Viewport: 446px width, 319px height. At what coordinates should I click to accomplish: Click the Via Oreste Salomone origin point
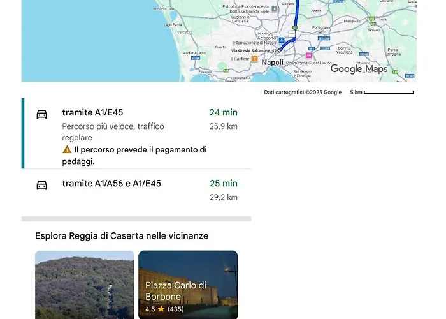(279, 50)
